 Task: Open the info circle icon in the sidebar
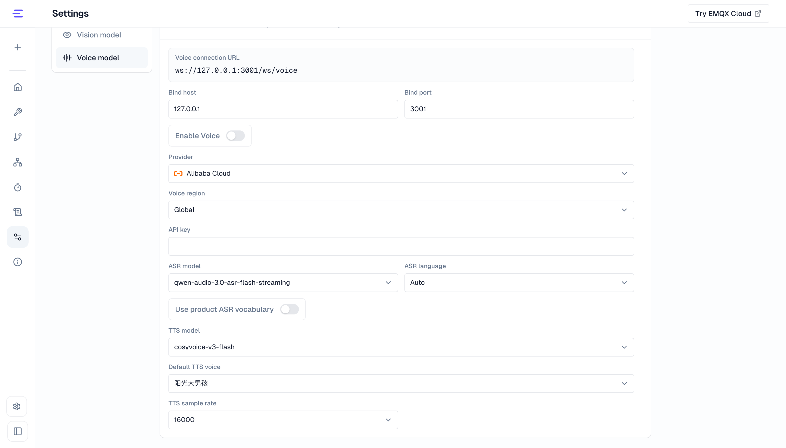17,262
